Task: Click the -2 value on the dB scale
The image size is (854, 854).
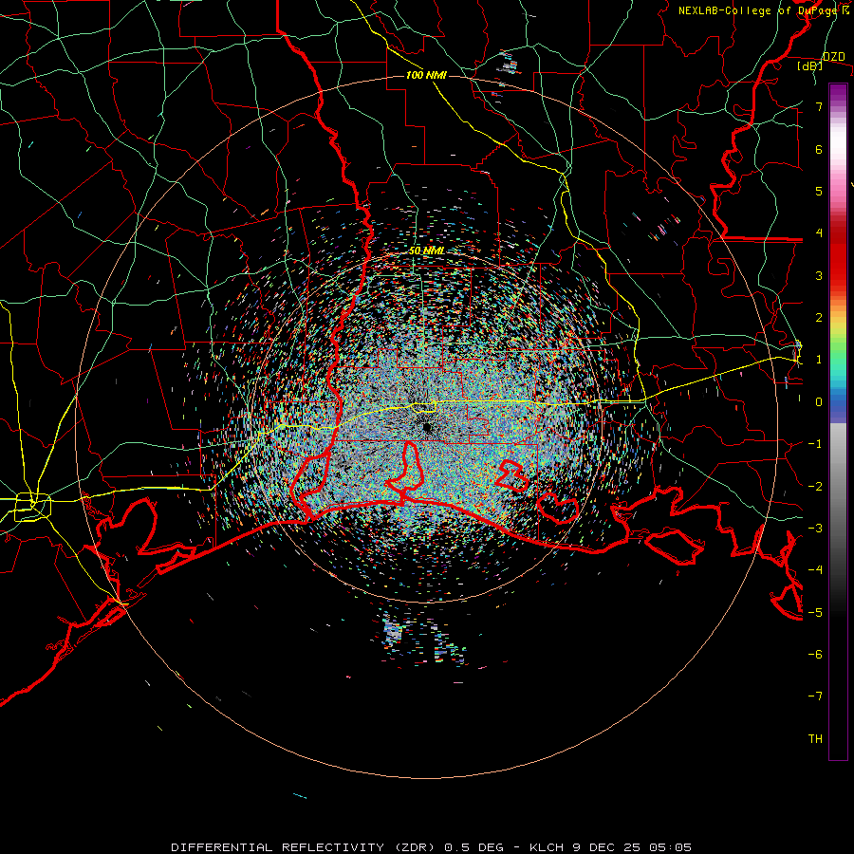Action: point(815,486)
